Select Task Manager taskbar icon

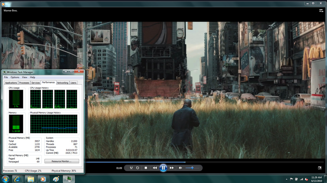pyautogui.click(x=68, y=179)
